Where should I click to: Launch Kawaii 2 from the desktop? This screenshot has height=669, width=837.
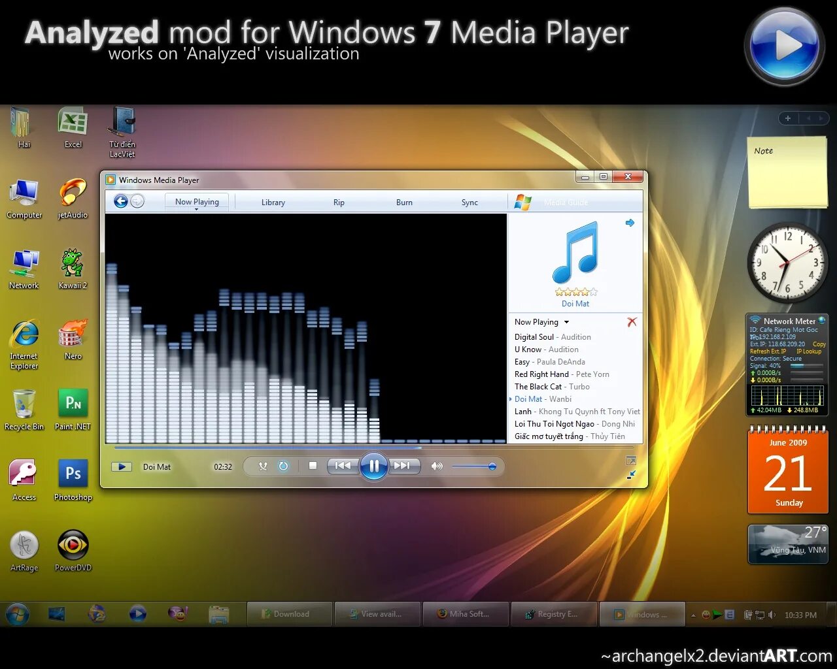tap(73, 269)
